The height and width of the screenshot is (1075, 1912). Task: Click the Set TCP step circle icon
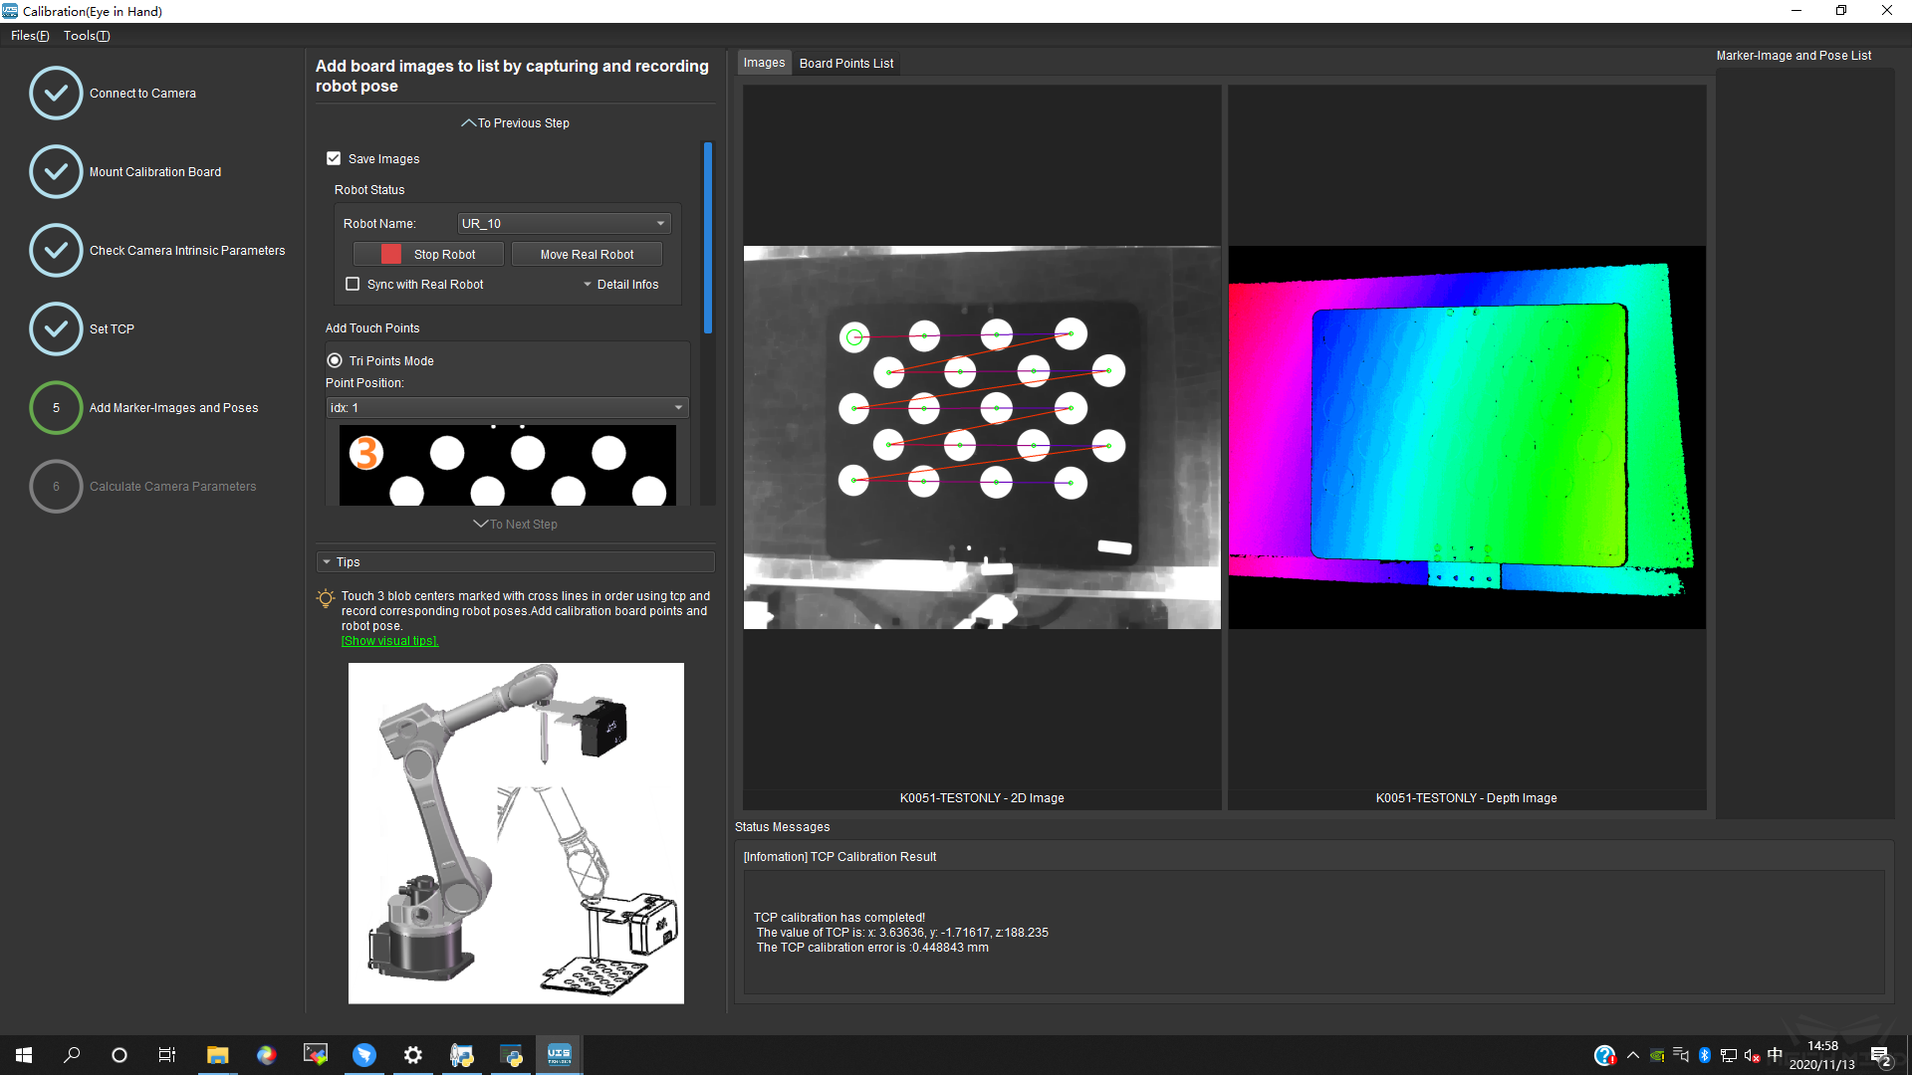pos(56,329)
